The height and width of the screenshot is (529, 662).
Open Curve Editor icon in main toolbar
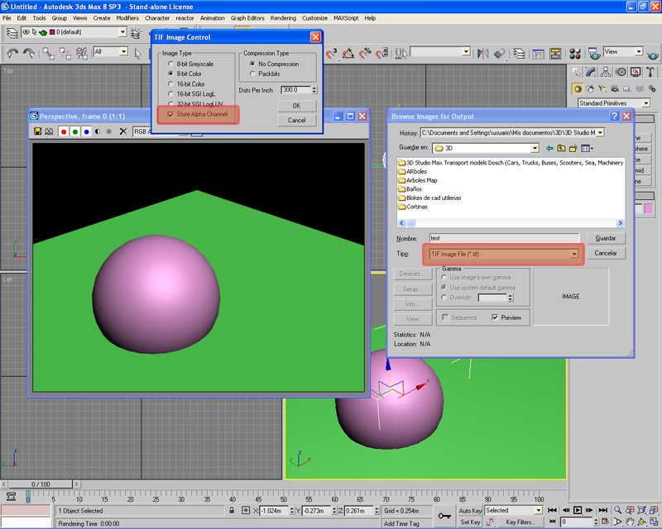[539, 54]
